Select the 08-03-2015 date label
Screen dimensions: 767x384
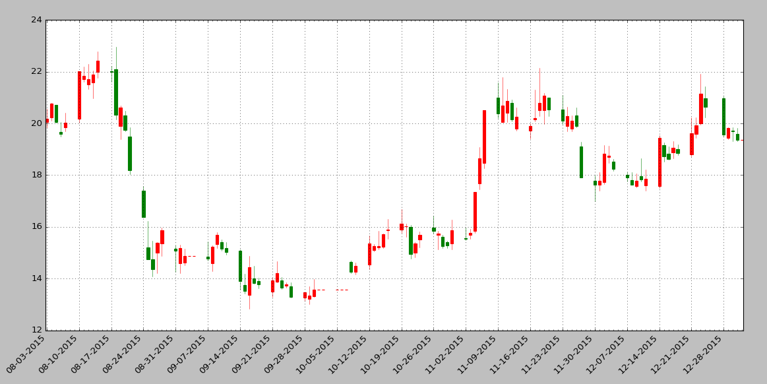[26, 354]
